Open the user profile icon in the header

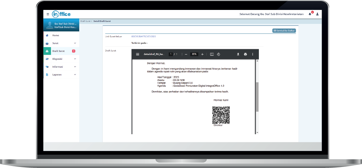click(317, 14)
